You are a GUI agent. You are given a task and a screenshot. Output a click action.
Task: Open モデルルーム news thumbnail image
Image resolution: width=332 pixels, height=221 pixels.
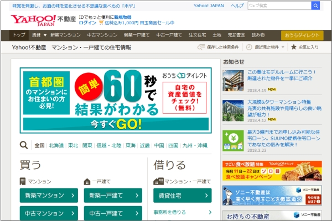(x=233, y=81)
